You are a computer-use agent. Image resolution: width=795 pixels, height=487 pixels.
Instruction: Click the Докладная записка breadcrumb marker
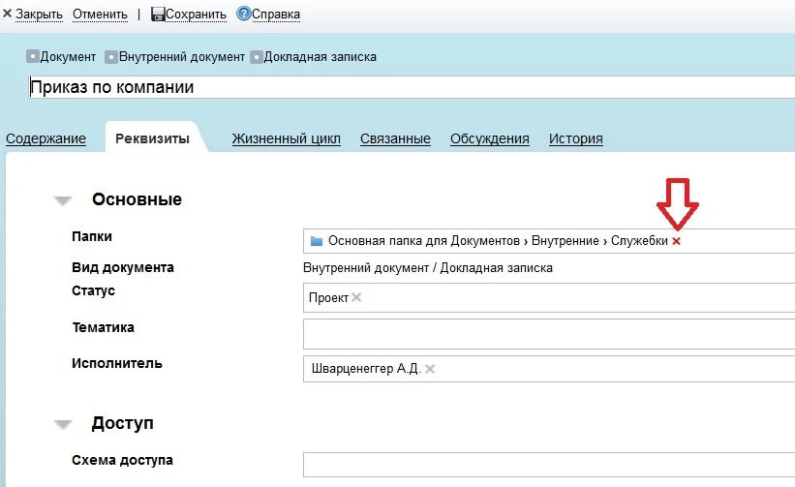point(257,57)
